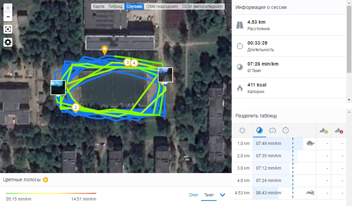Switch map to Карта layer
Viewport: 352px width, 206px height.
(99, 7)
